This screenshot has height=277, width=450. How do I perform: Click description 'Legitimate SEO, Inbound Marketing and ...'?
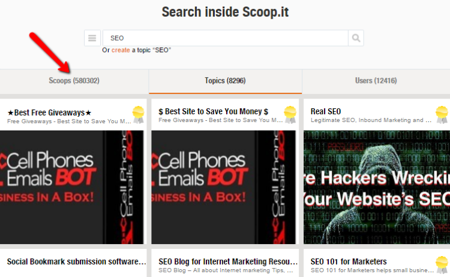(371, 120)
